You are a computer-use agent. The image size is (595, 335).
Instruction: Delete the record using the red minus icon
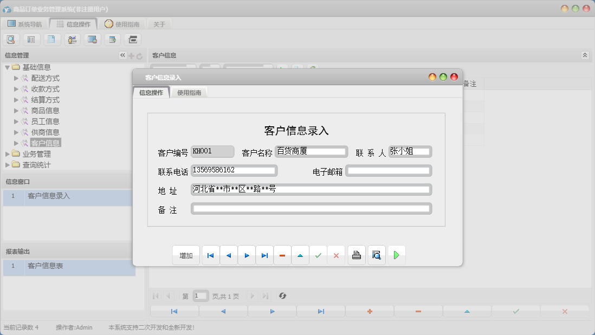click(282, 255)
